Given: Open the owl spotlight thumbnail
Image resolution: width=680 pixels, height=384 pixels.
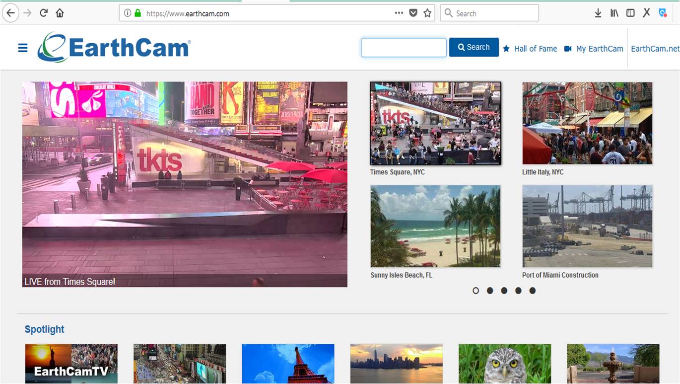Looking at the screenshot, I should pyautogui.click(x=505, y=364).
